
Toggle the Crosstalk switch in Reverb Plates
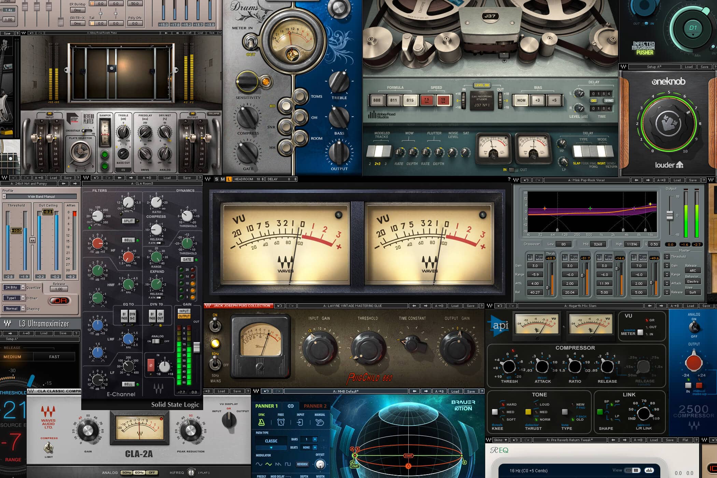tap(88, 131)
